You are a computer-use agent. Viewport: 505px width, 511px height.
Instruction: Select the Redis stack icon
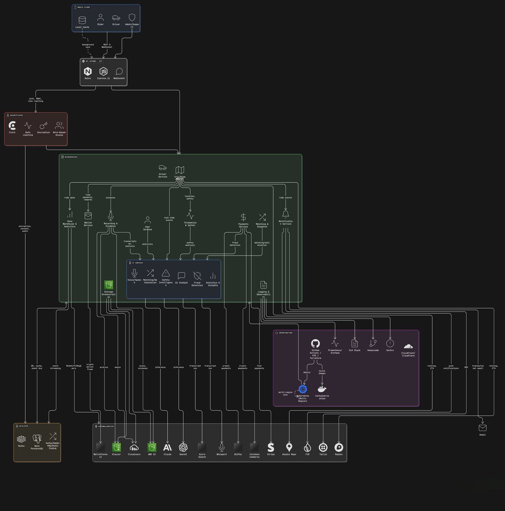tap(21, 439)
